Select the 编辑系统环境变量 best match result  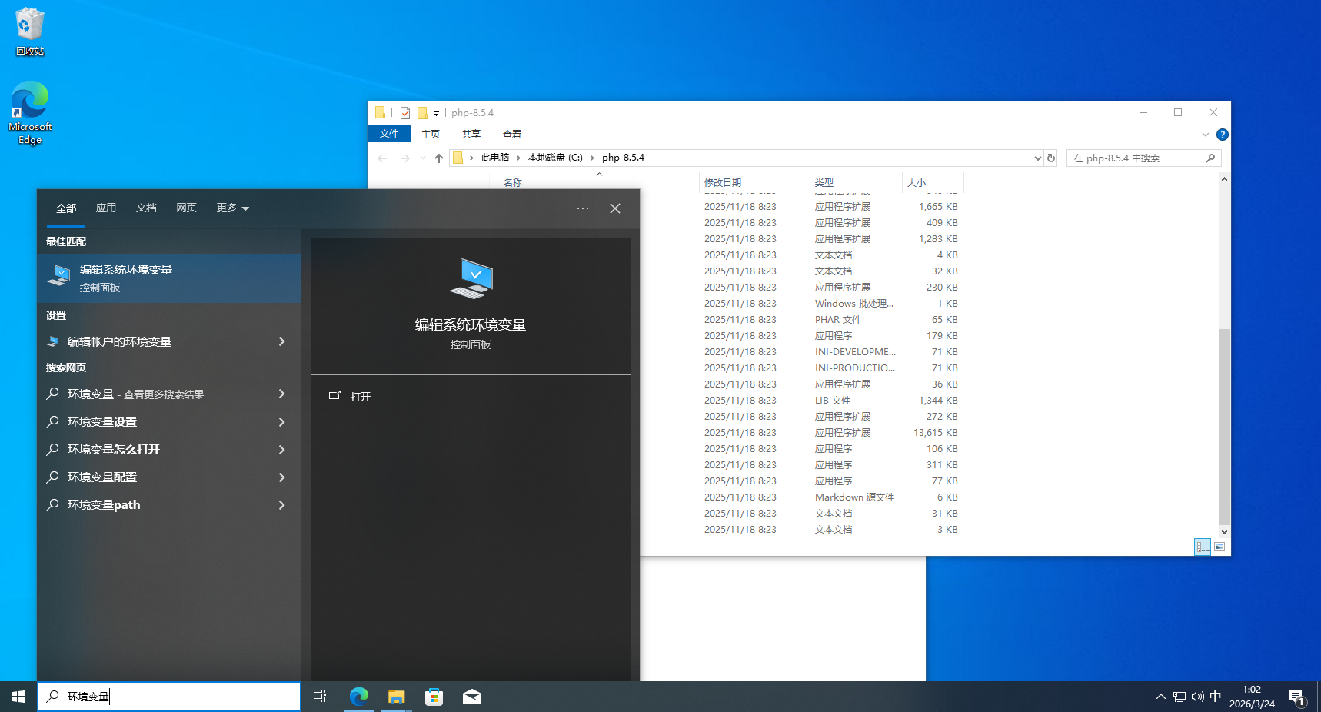(x=169, y=278)
